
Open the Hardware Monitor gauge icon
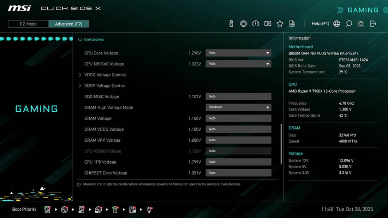click(x=255, y=23)
